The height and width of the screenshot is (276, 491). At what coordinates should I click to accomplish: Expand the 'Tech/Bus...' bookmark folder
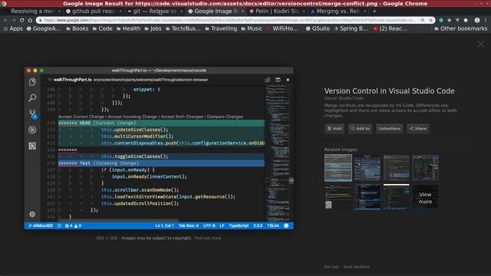183,28
